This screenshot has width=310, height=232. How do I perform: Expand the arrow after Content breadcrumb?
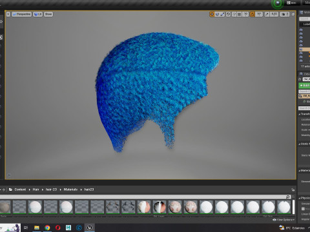[30, 189]
